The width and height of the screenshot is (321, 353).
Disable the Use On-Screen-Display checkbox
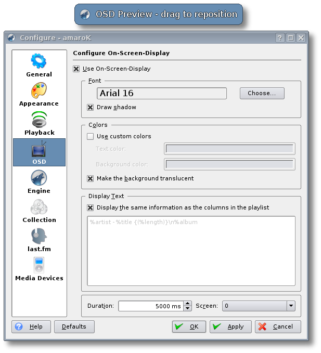[76, 69]
